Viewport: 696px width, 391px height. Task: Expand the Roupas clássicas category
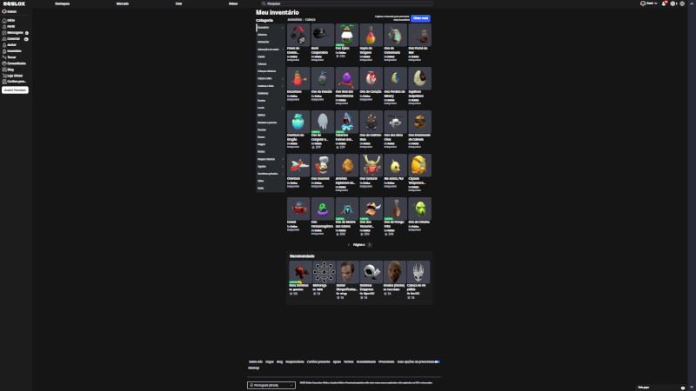pyautogui.click(x=283, y=159)
